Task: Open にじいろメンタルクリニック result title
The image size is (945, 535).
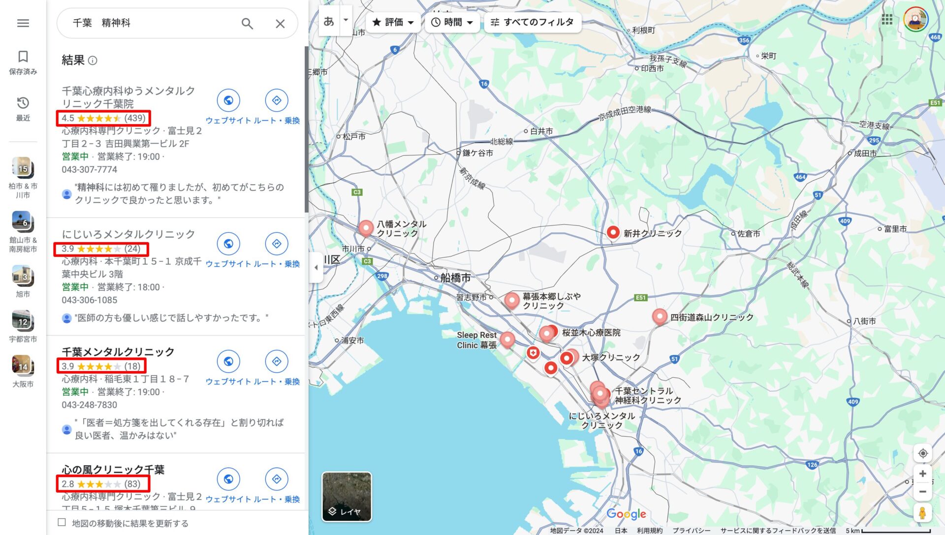Action: tap(128, 234)
